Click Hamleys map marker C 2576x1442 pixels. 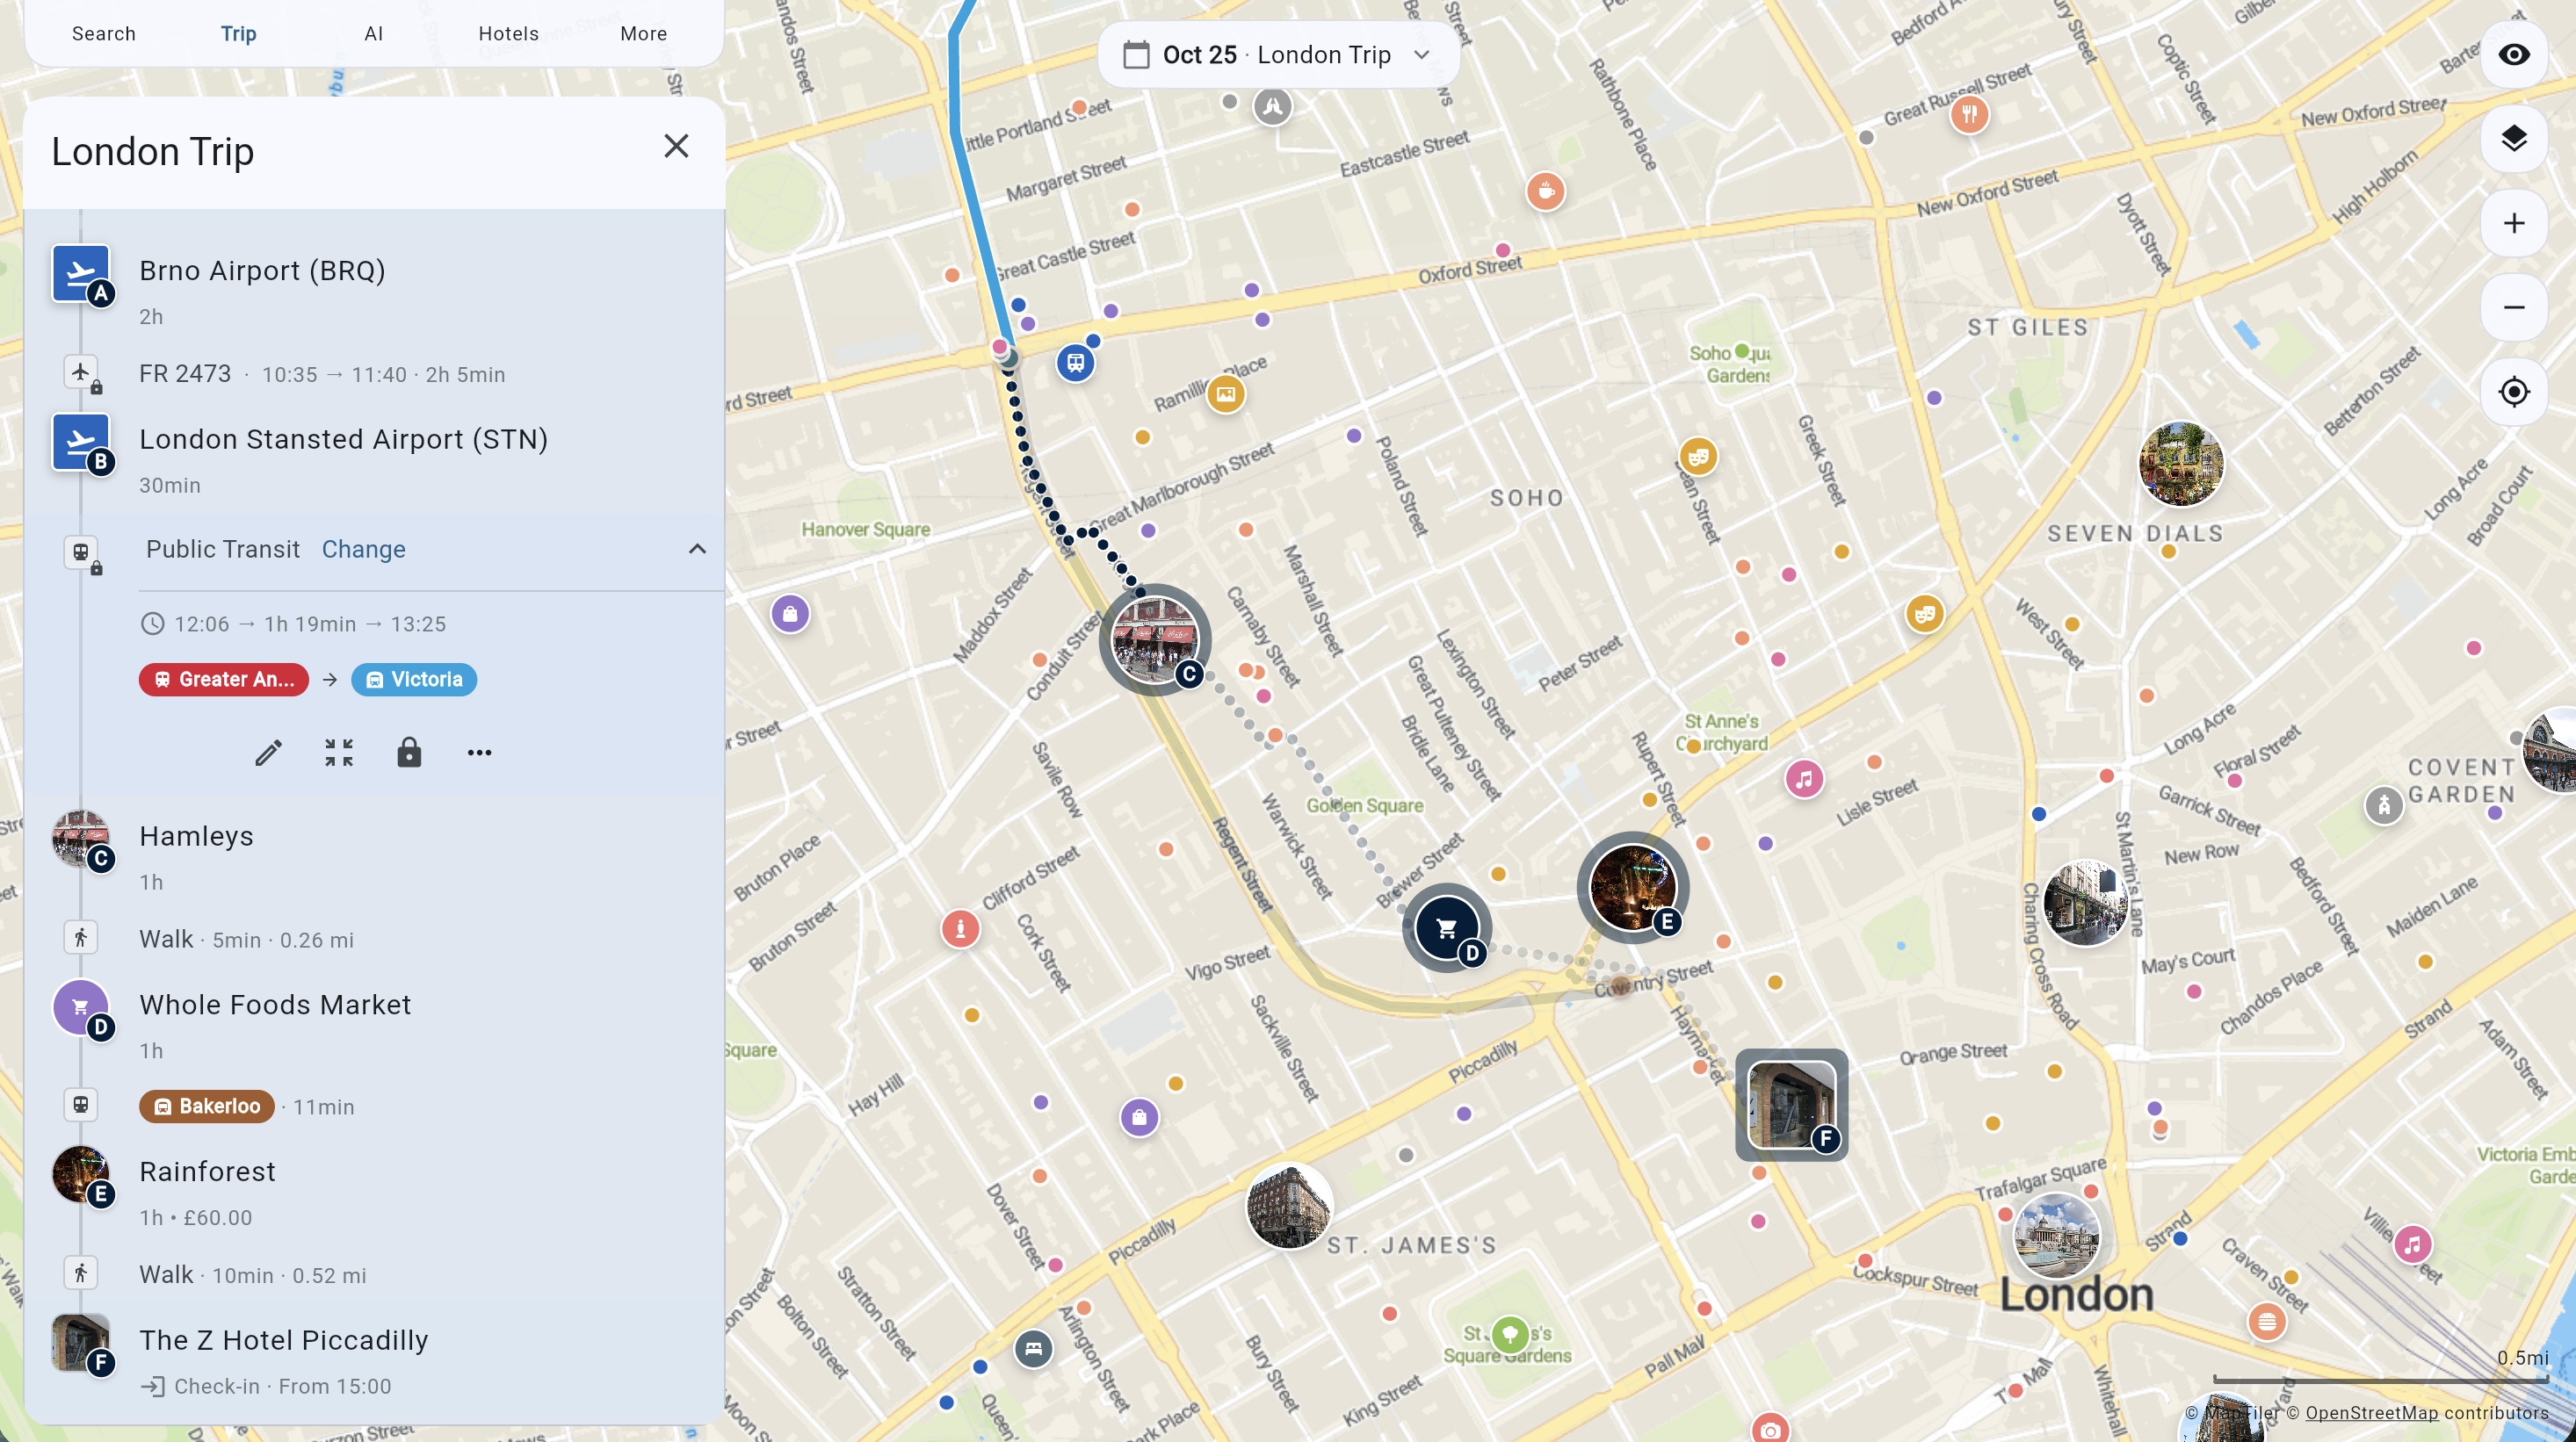(1155, 639)
